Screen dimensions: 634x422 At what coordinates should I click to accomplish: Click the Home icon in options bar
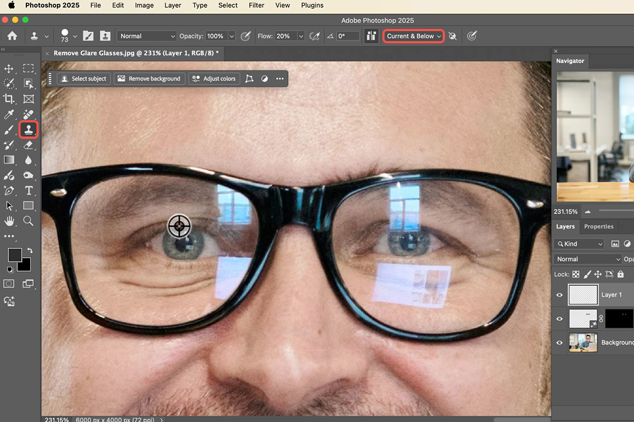click(12, 36)
